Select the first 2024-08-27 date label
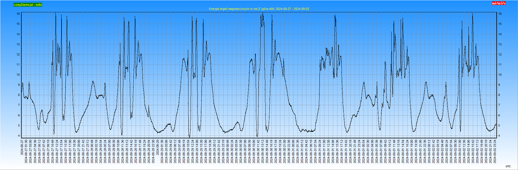 [x=22, y=147]
